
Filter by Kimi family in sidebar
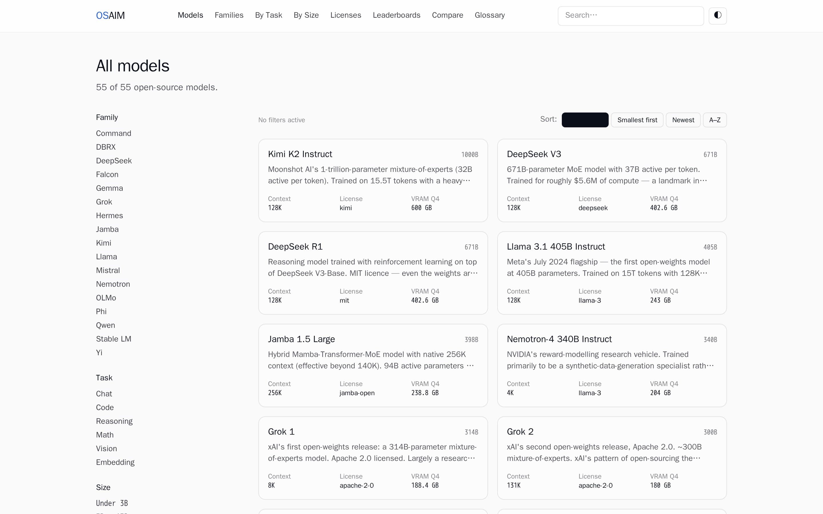(104, 243)
